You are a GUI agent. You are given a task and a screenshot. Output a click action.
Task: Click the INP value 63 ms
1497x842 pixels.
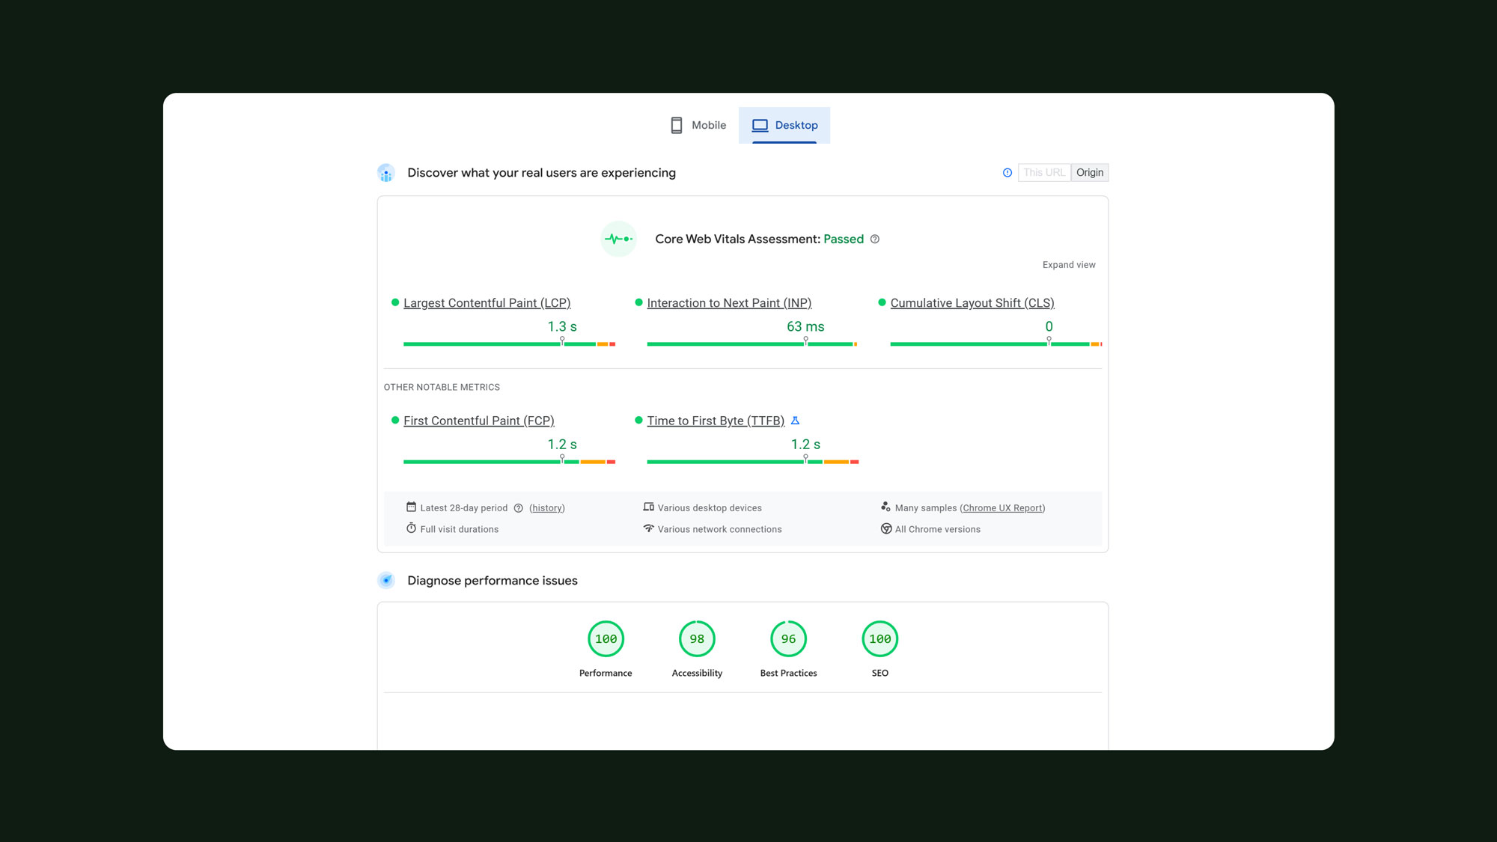point(805,327)
